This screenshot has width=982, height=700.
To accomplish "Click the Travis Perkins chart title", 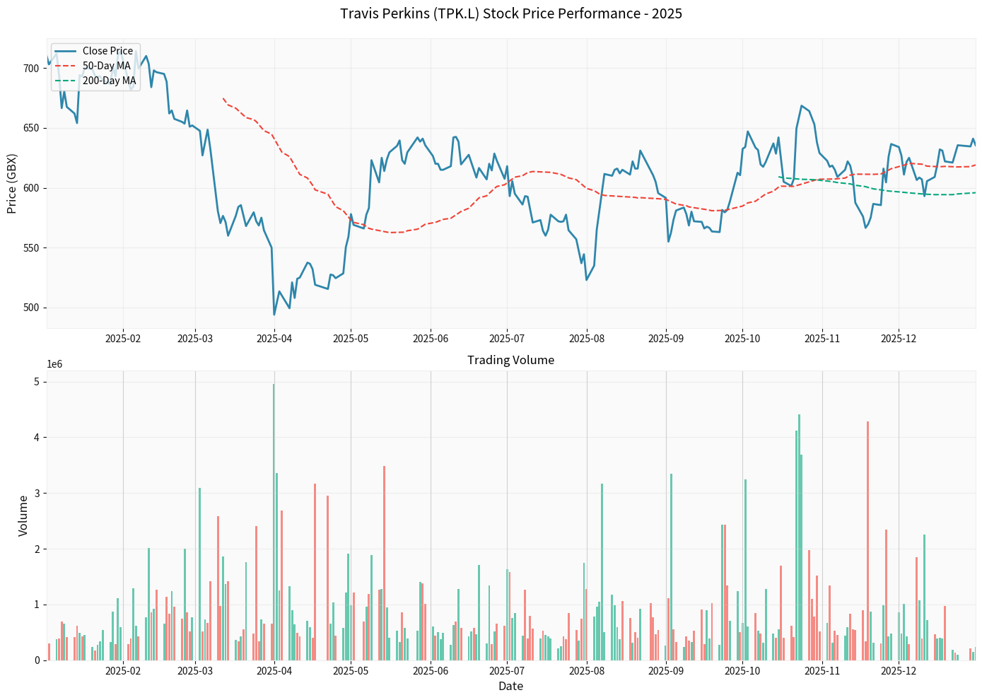I will click(x=511, y=13).
